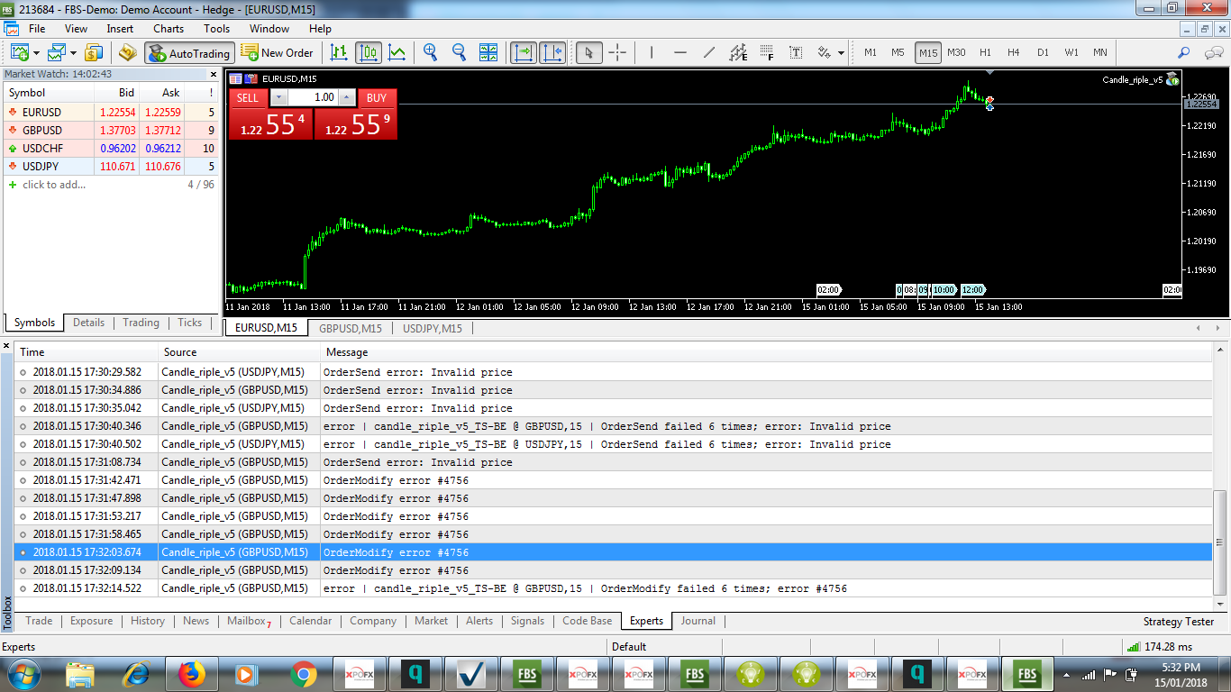Switch to the GBPUSD,M15 chart tab
The height and width of the screenshot is (692, 1231).
[x=351, y=328]
